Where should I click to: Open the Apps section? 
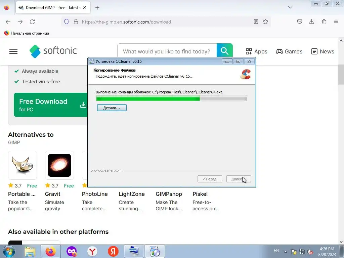(256, 51)
